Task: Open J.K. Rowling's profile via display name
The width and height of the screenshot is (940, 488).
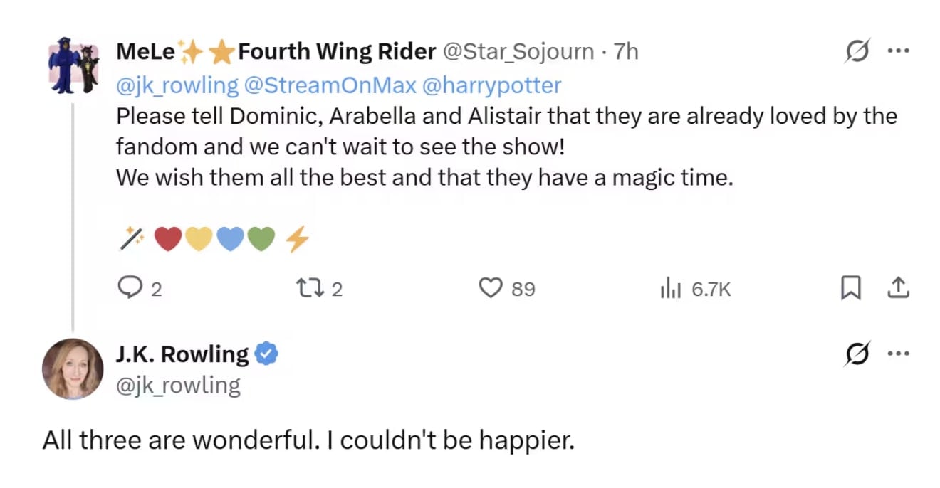Action: [182, 354]
